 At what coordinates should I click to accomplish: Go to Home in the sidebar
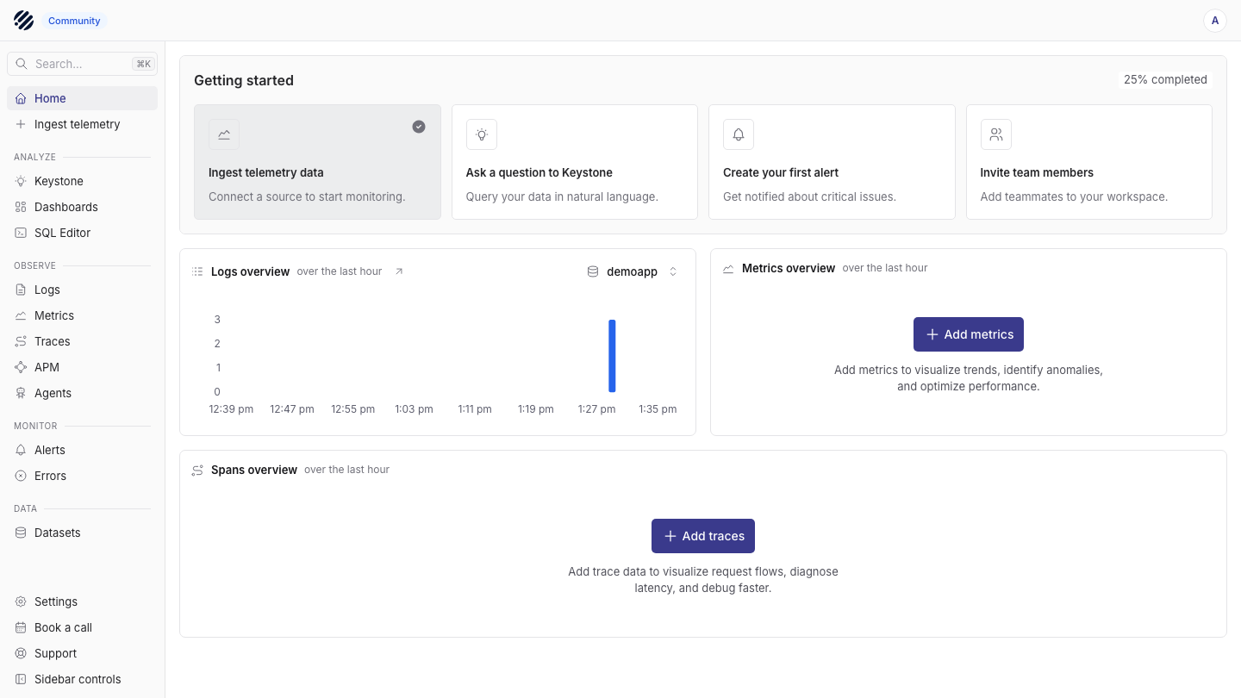coord(82,98)
